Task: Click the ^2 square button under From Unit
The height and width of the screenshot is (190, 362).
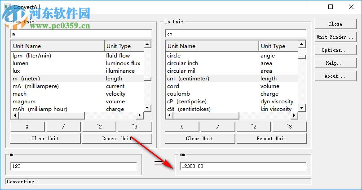Action: 99,127
